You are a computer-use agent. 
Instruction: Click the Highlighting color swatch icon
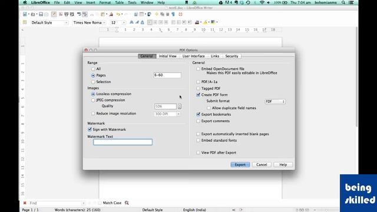click(x=205, y=22)
